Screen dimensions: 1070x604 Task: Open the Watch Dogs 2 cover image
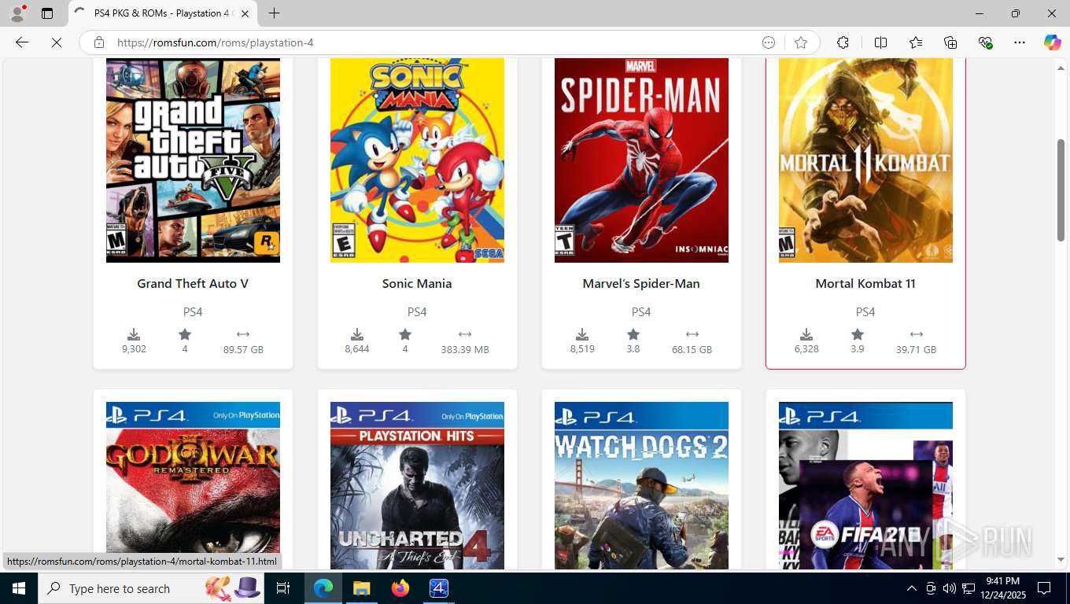pos(641,486)
